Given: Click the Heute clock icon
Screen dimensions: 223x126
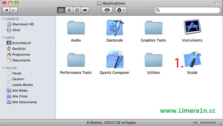Looking at the screenshot, I should pyautogui.click(x=9, y=73).
